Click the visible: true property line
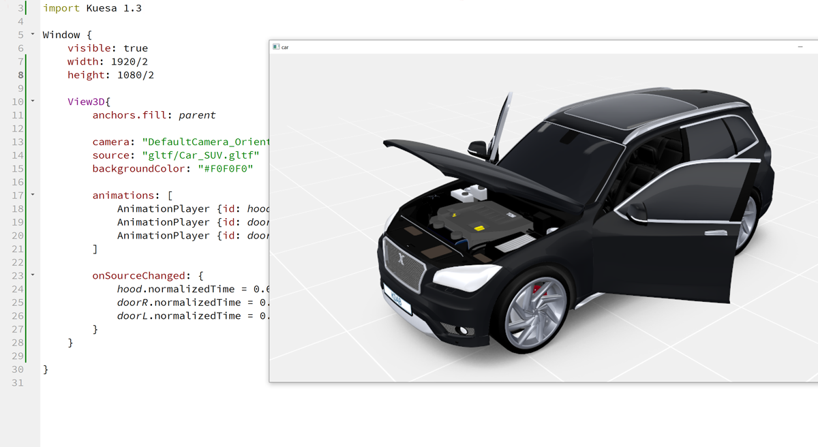Viewport: 818px width, 447px height. coord(107,48)
